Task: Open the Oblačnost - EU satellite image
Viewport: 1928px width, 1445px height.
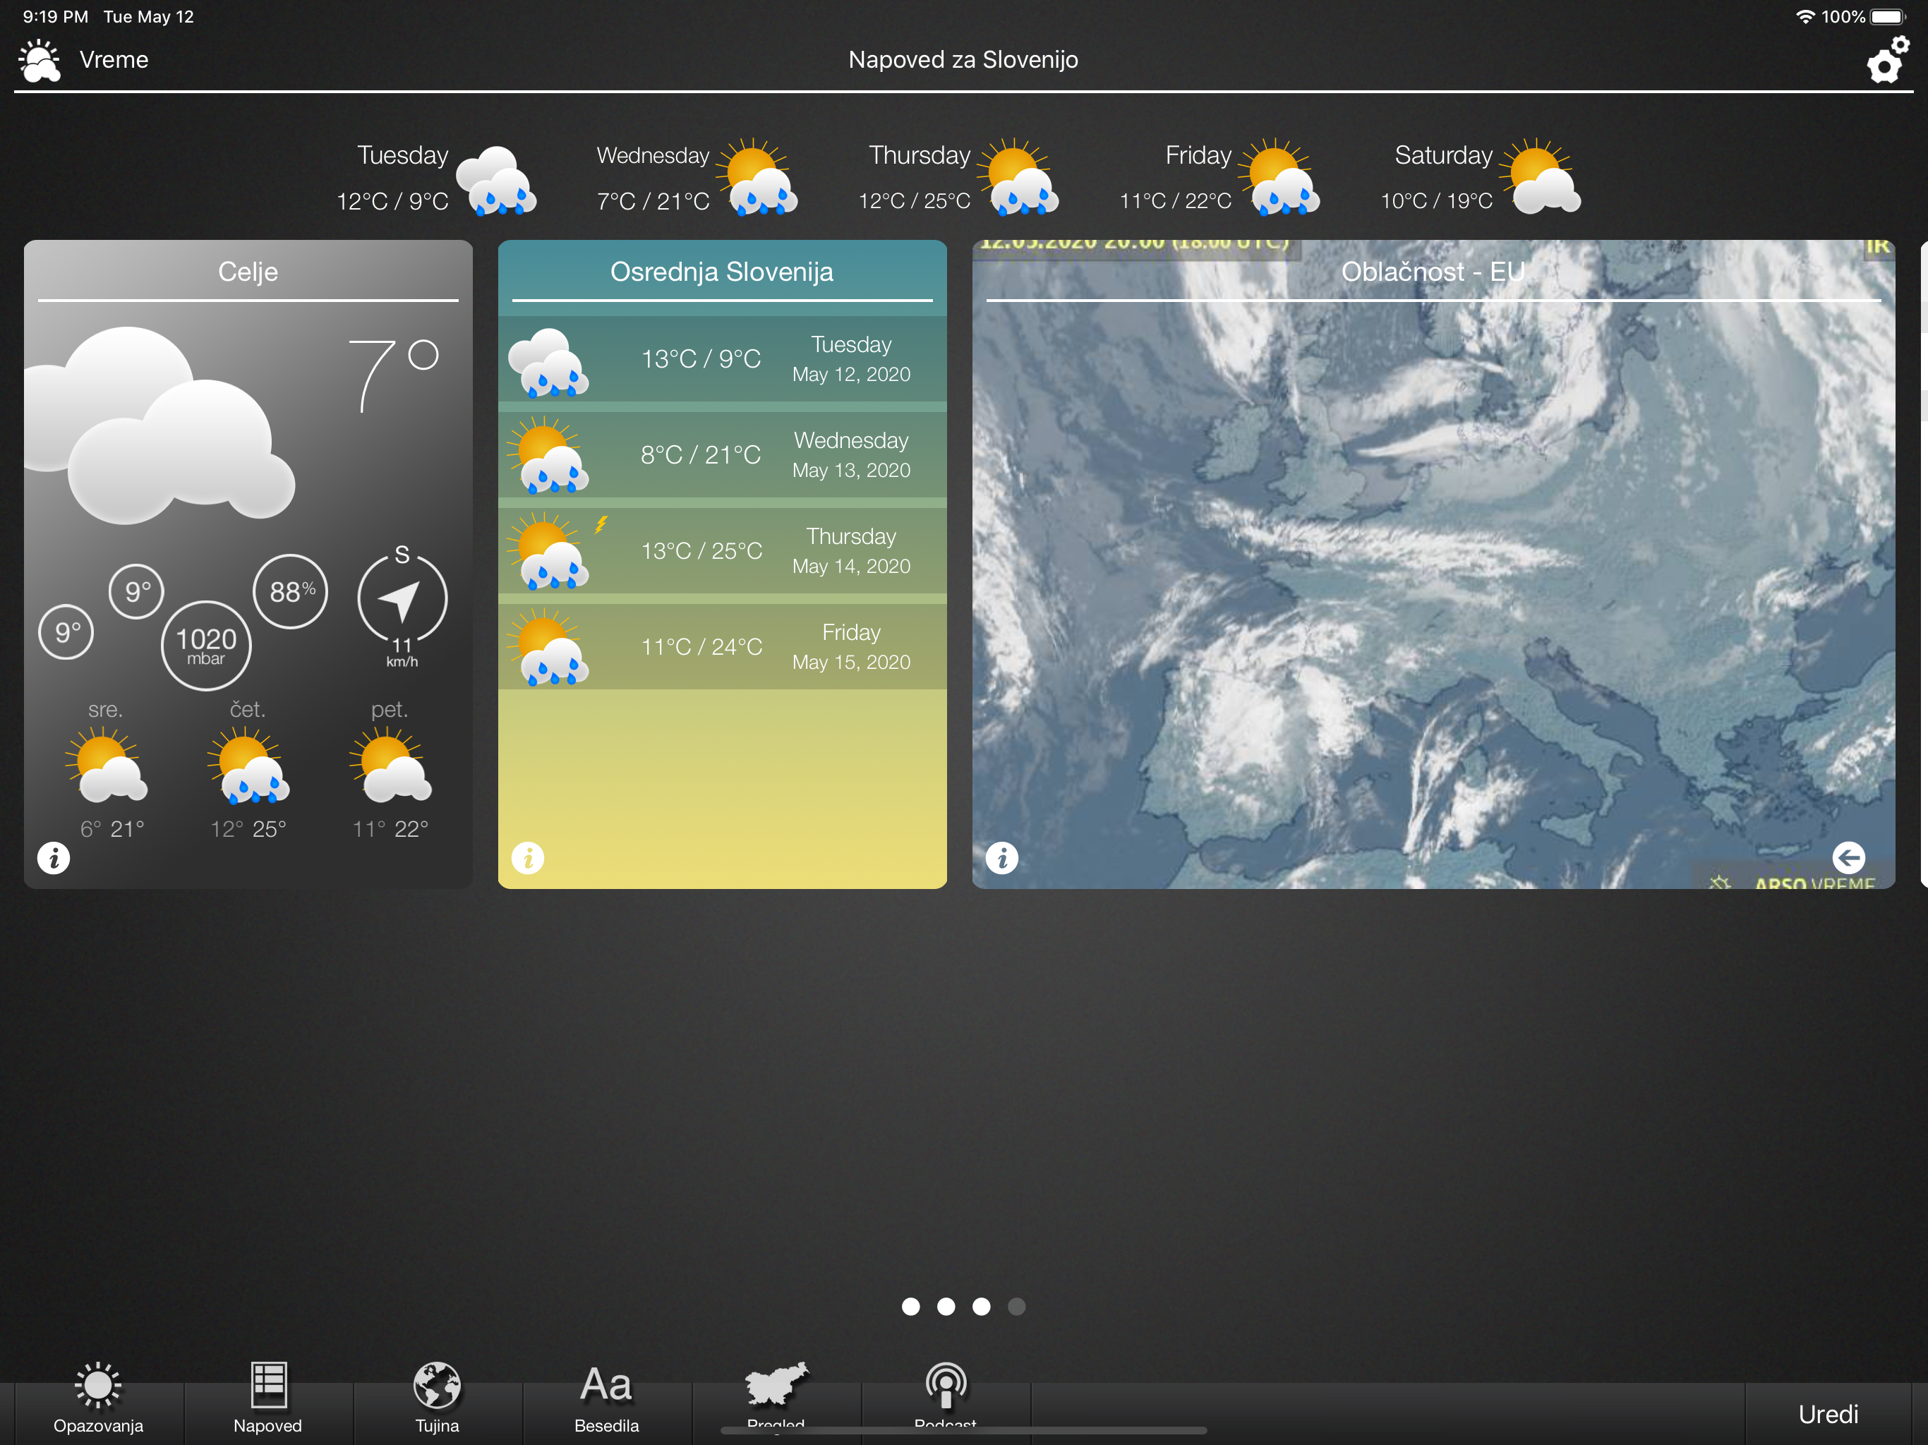Action: click(x=1433, y=567)
